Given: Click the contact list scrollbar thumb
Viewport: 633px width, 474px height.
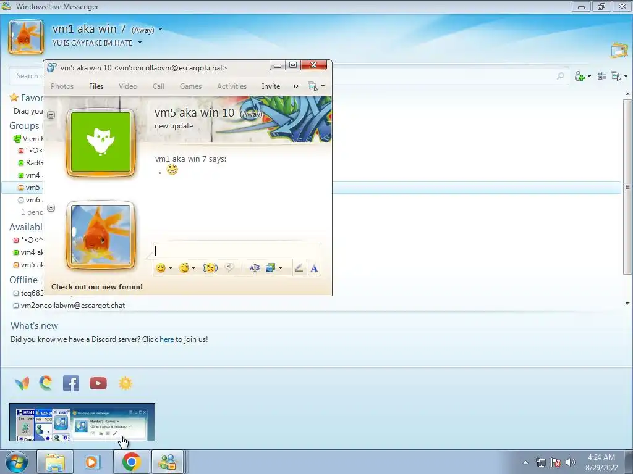Looking at the screenshot, I should tap(627, 186).
